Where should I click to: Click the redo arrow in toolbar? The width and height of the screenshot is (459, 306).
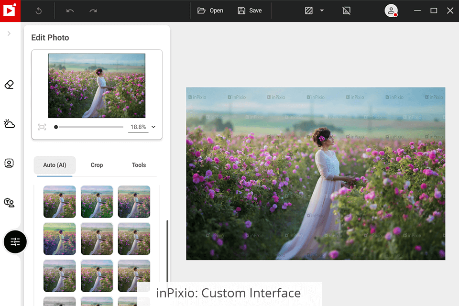coord(93,11)
